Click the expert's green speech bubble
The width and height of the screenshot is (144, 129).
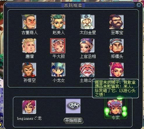(115, 89)
